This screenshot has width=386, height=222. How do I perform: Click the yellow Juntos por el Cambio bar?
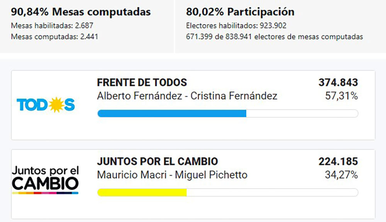(x=142, y=192)
